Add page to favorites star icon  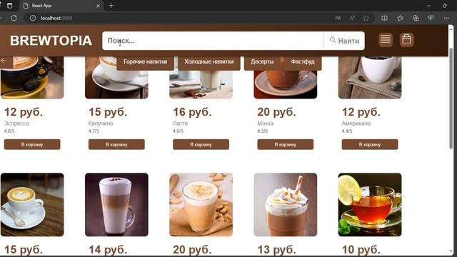366,18
